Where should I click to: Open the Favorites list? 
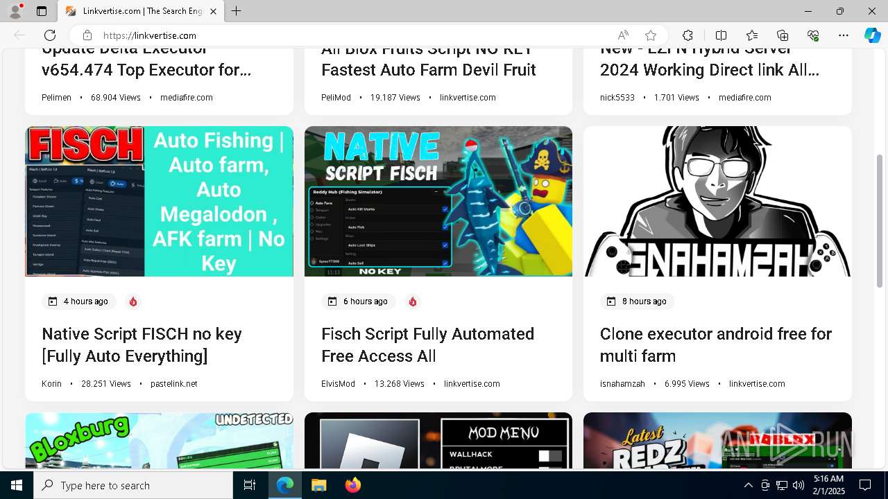(x=752, y=35)
